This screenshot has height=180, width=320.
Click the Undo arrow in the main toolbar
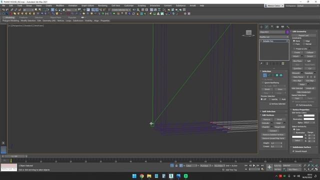coord(3,10)
